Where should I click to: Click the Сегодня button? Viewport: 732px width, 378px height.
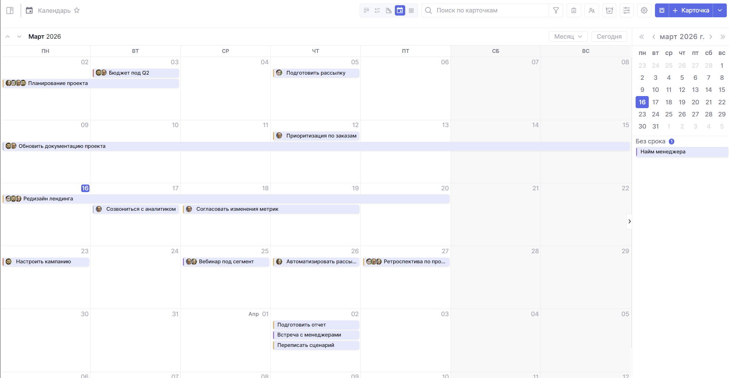pos(609,37)
